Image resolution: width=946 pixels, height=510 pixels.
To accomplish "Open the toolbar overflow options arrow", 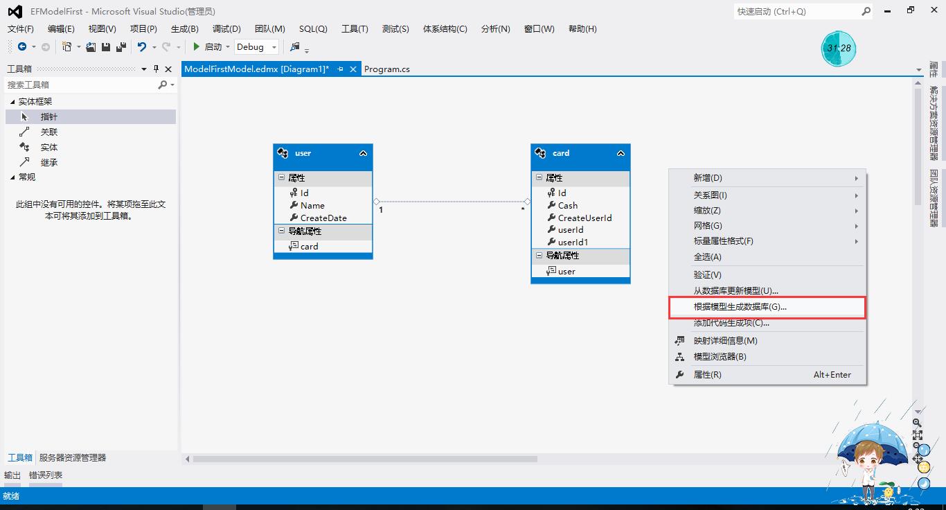I will pos(307,50).
